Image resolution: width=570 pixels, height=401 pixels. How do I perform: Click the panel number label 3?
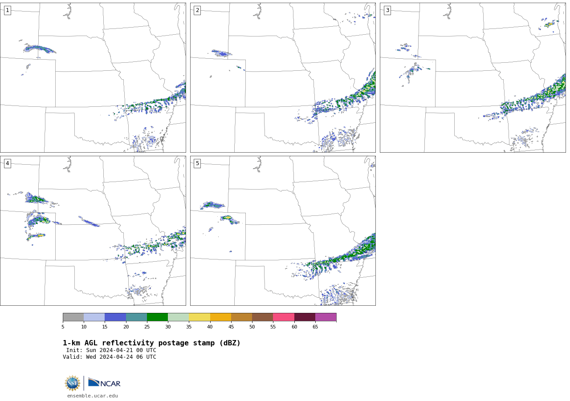[387, 10]
